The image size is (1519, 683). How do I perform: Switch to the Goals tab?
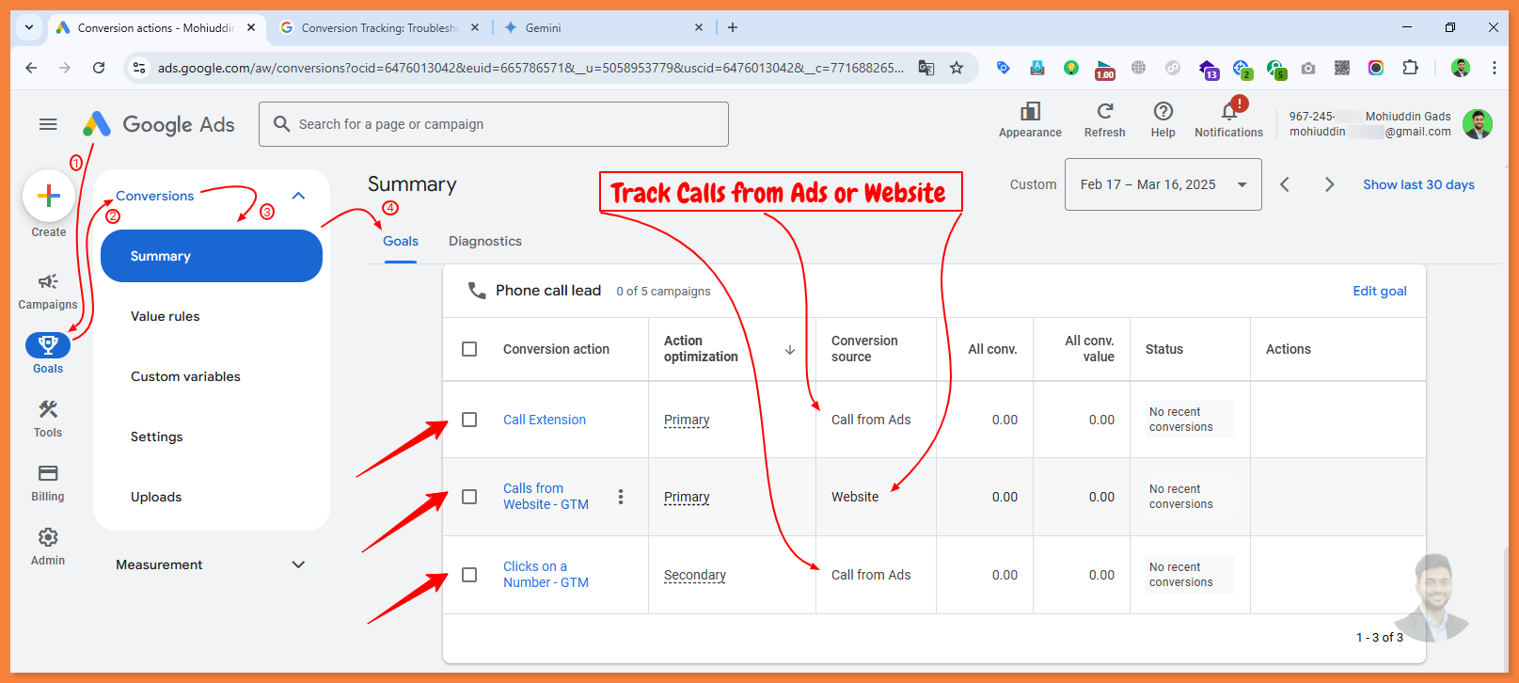401,241
